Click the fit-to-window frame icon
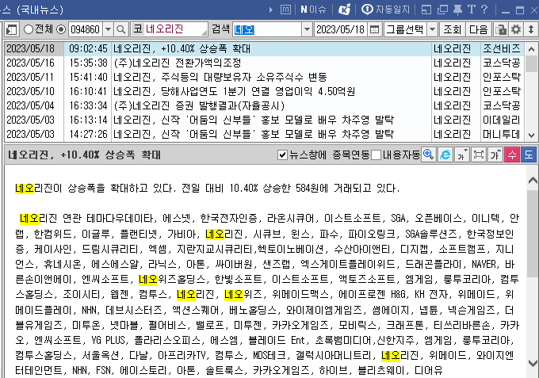The height and width of the screenshot is (378, 539). coord(479,155)
